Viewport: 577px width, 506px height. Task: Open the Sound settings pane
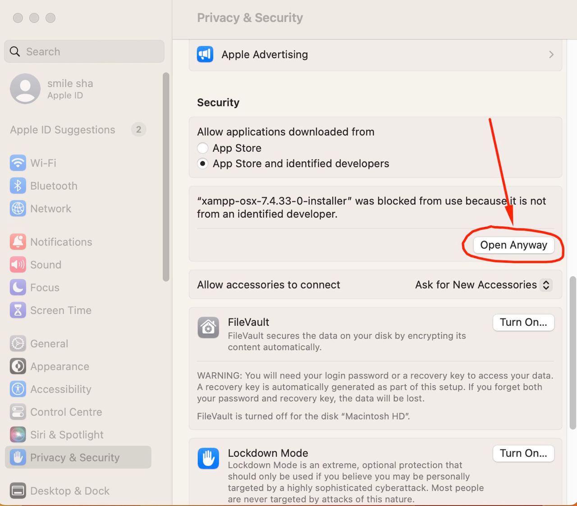click(78, 264)
